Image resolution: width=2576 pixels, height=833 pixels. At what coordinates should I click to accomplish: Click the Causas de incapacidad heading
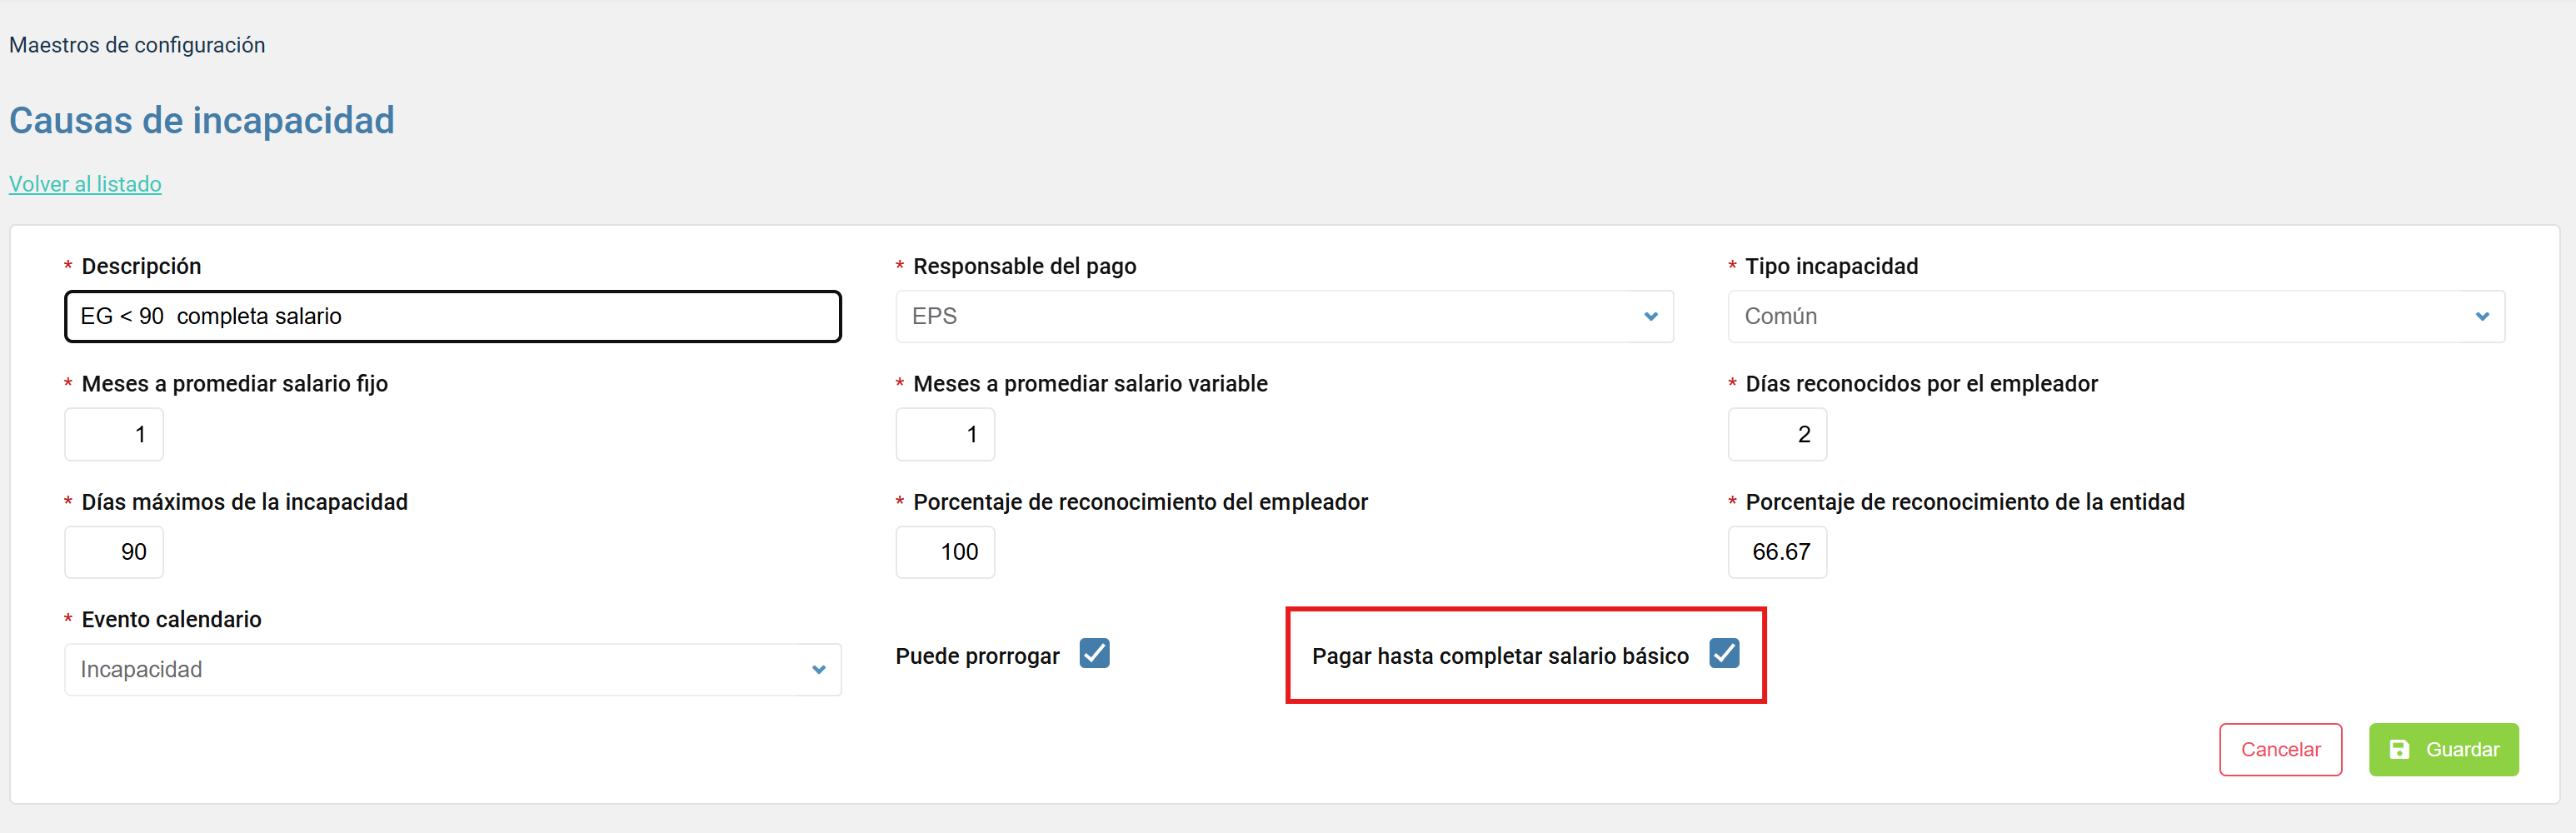click(x=202, y=121)
